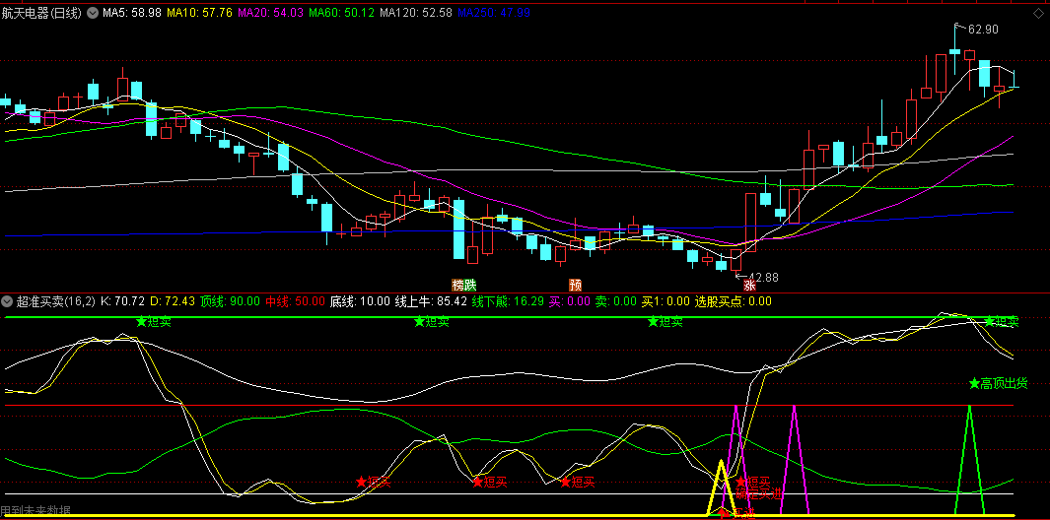Click the MA20: 54.03 label
The width and height of the screenshot is (1050, 520).
270,13
